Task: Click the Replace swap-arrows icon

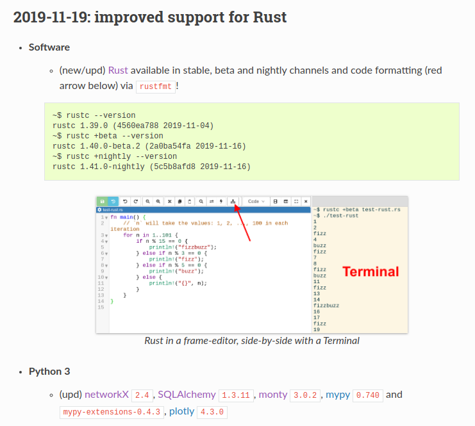Action: click(x=212, y=201)
